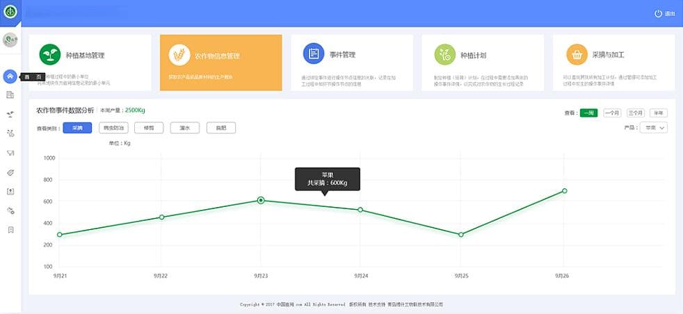
Task: Click the green logo in the top-left corner
Action: (10, 12)
